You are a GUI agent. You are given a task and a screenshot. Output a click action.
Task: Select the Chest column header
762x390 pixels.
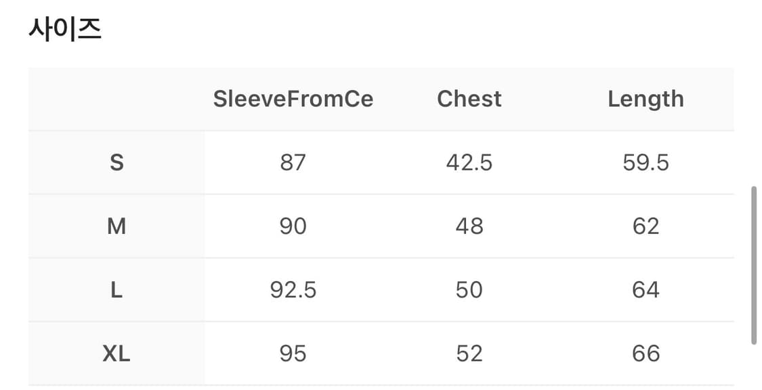point(469,99)
